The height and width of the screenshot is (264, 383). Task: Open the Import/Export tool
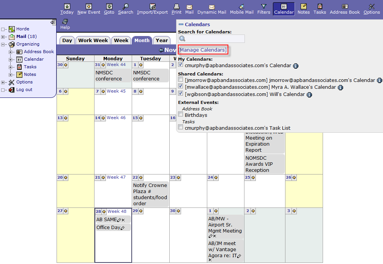click(152, 7)
